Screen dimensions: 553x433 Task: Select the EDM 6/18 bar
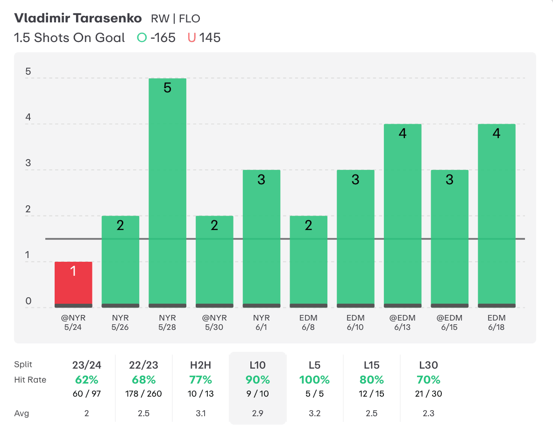coord(496,216)
